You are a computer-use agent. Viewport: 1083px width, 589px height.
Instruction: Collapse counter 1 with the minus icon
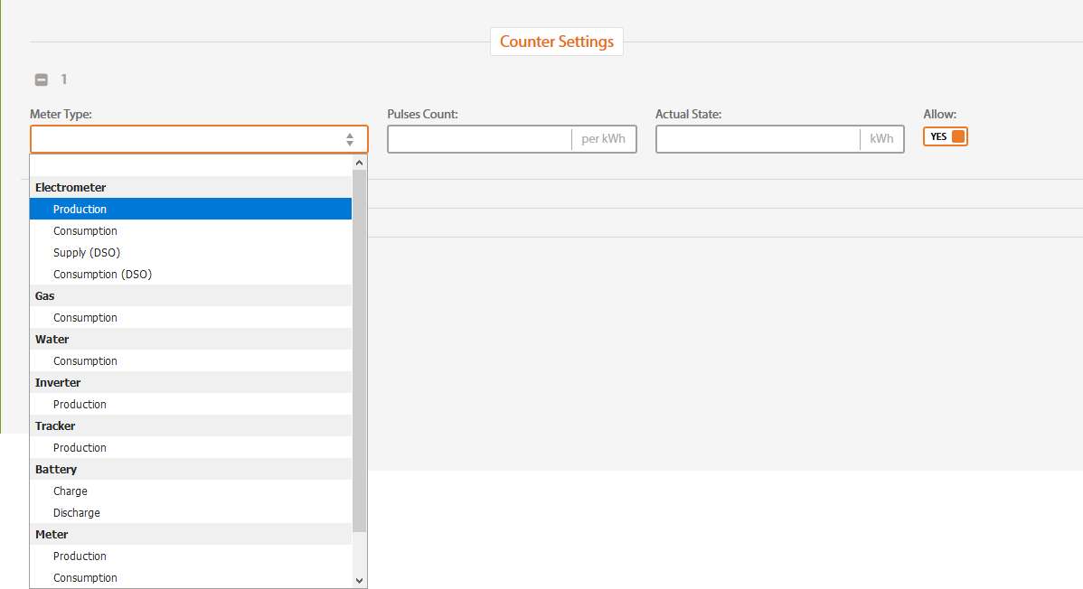point(42,79)
